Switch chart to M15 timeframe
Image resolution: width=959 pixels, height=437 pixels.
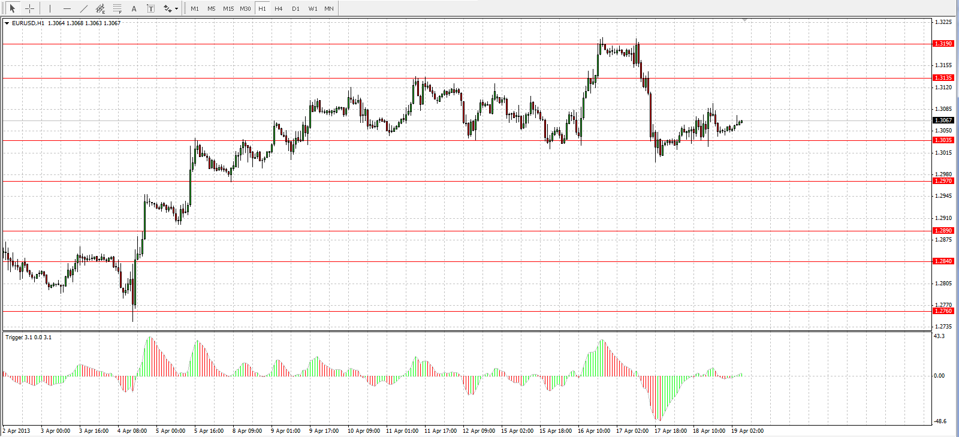[x=228, y=8]
